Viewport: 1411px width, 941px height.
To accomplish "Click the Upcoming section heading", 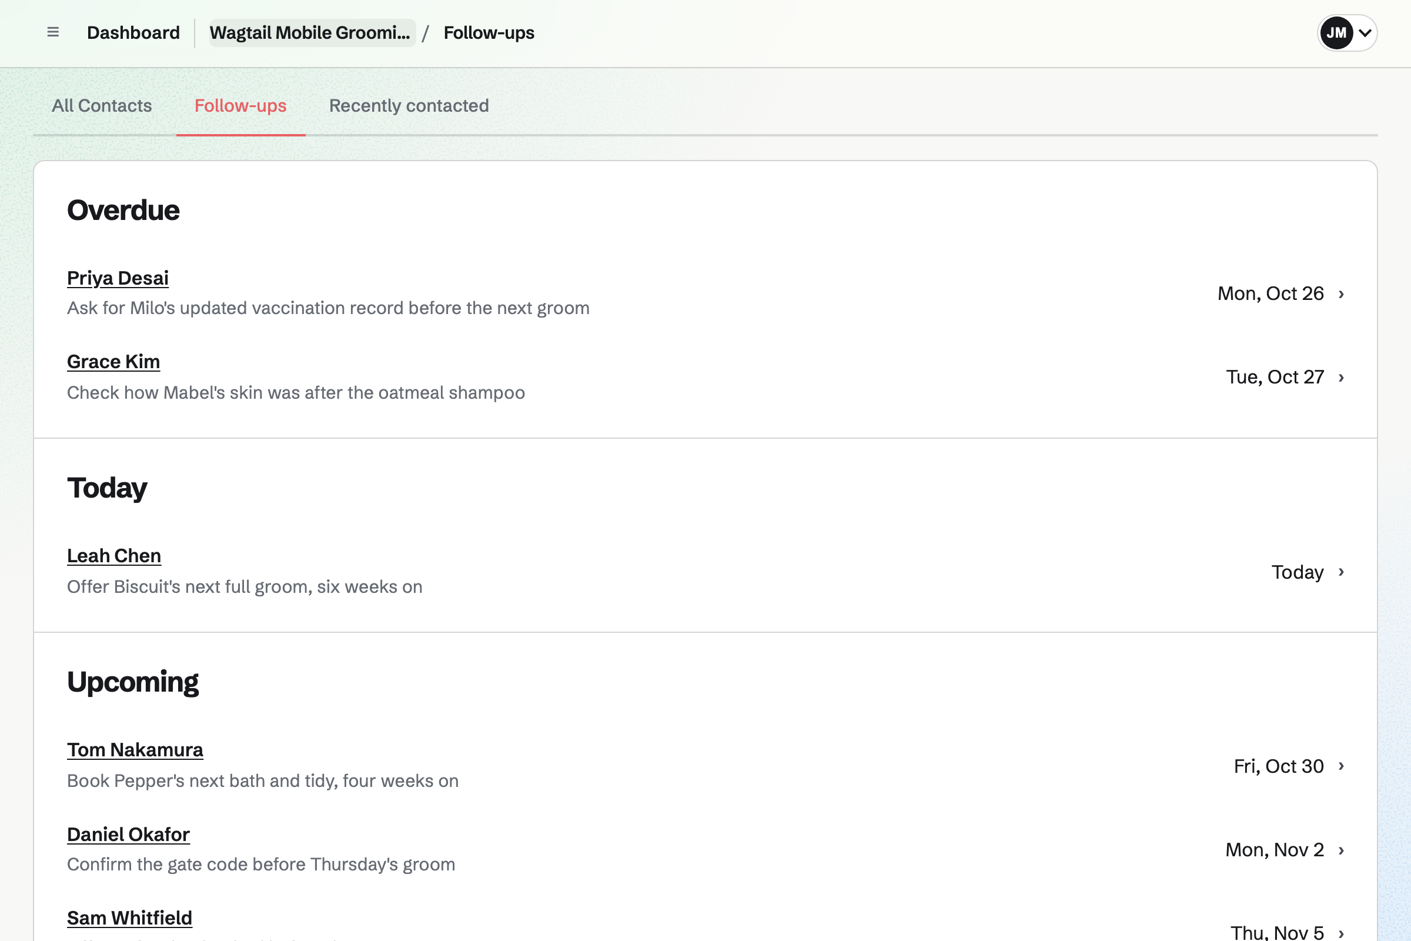I will coord(133,682).
